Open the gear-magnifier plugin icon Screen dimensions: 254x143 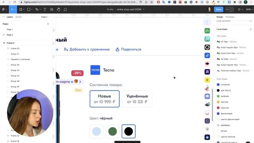(207, 129)
